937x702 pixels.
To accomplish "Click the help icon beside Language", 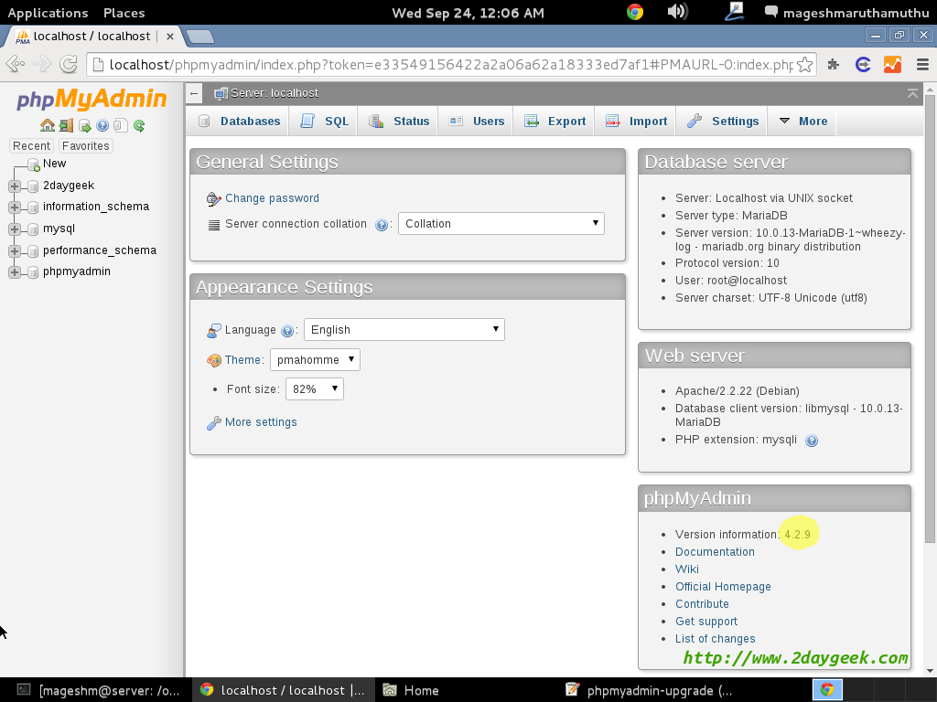I will click(x=287, y=331).
